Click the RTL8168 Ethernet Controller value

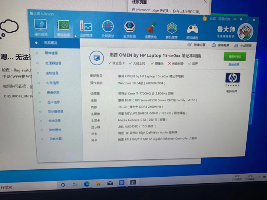click(x=158, y=139)
